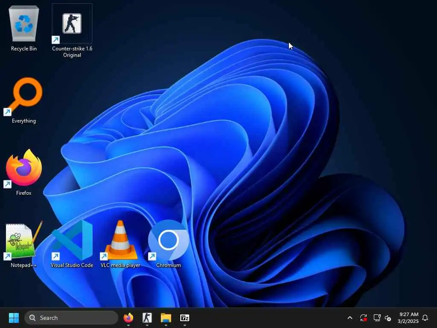Viewport: 437px width, 328px height.
Task: Open the clock showing 9:27 AM
Action: click(408, 318)
